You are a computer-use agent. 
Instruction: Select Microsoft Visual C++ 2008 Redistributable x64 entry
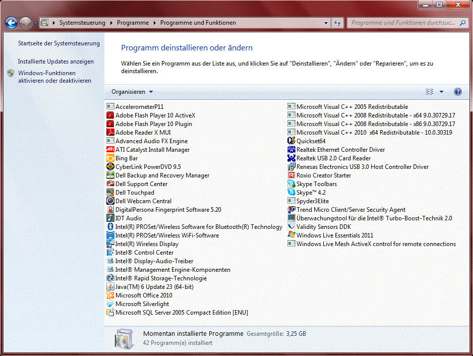click(x=371, y=115)
